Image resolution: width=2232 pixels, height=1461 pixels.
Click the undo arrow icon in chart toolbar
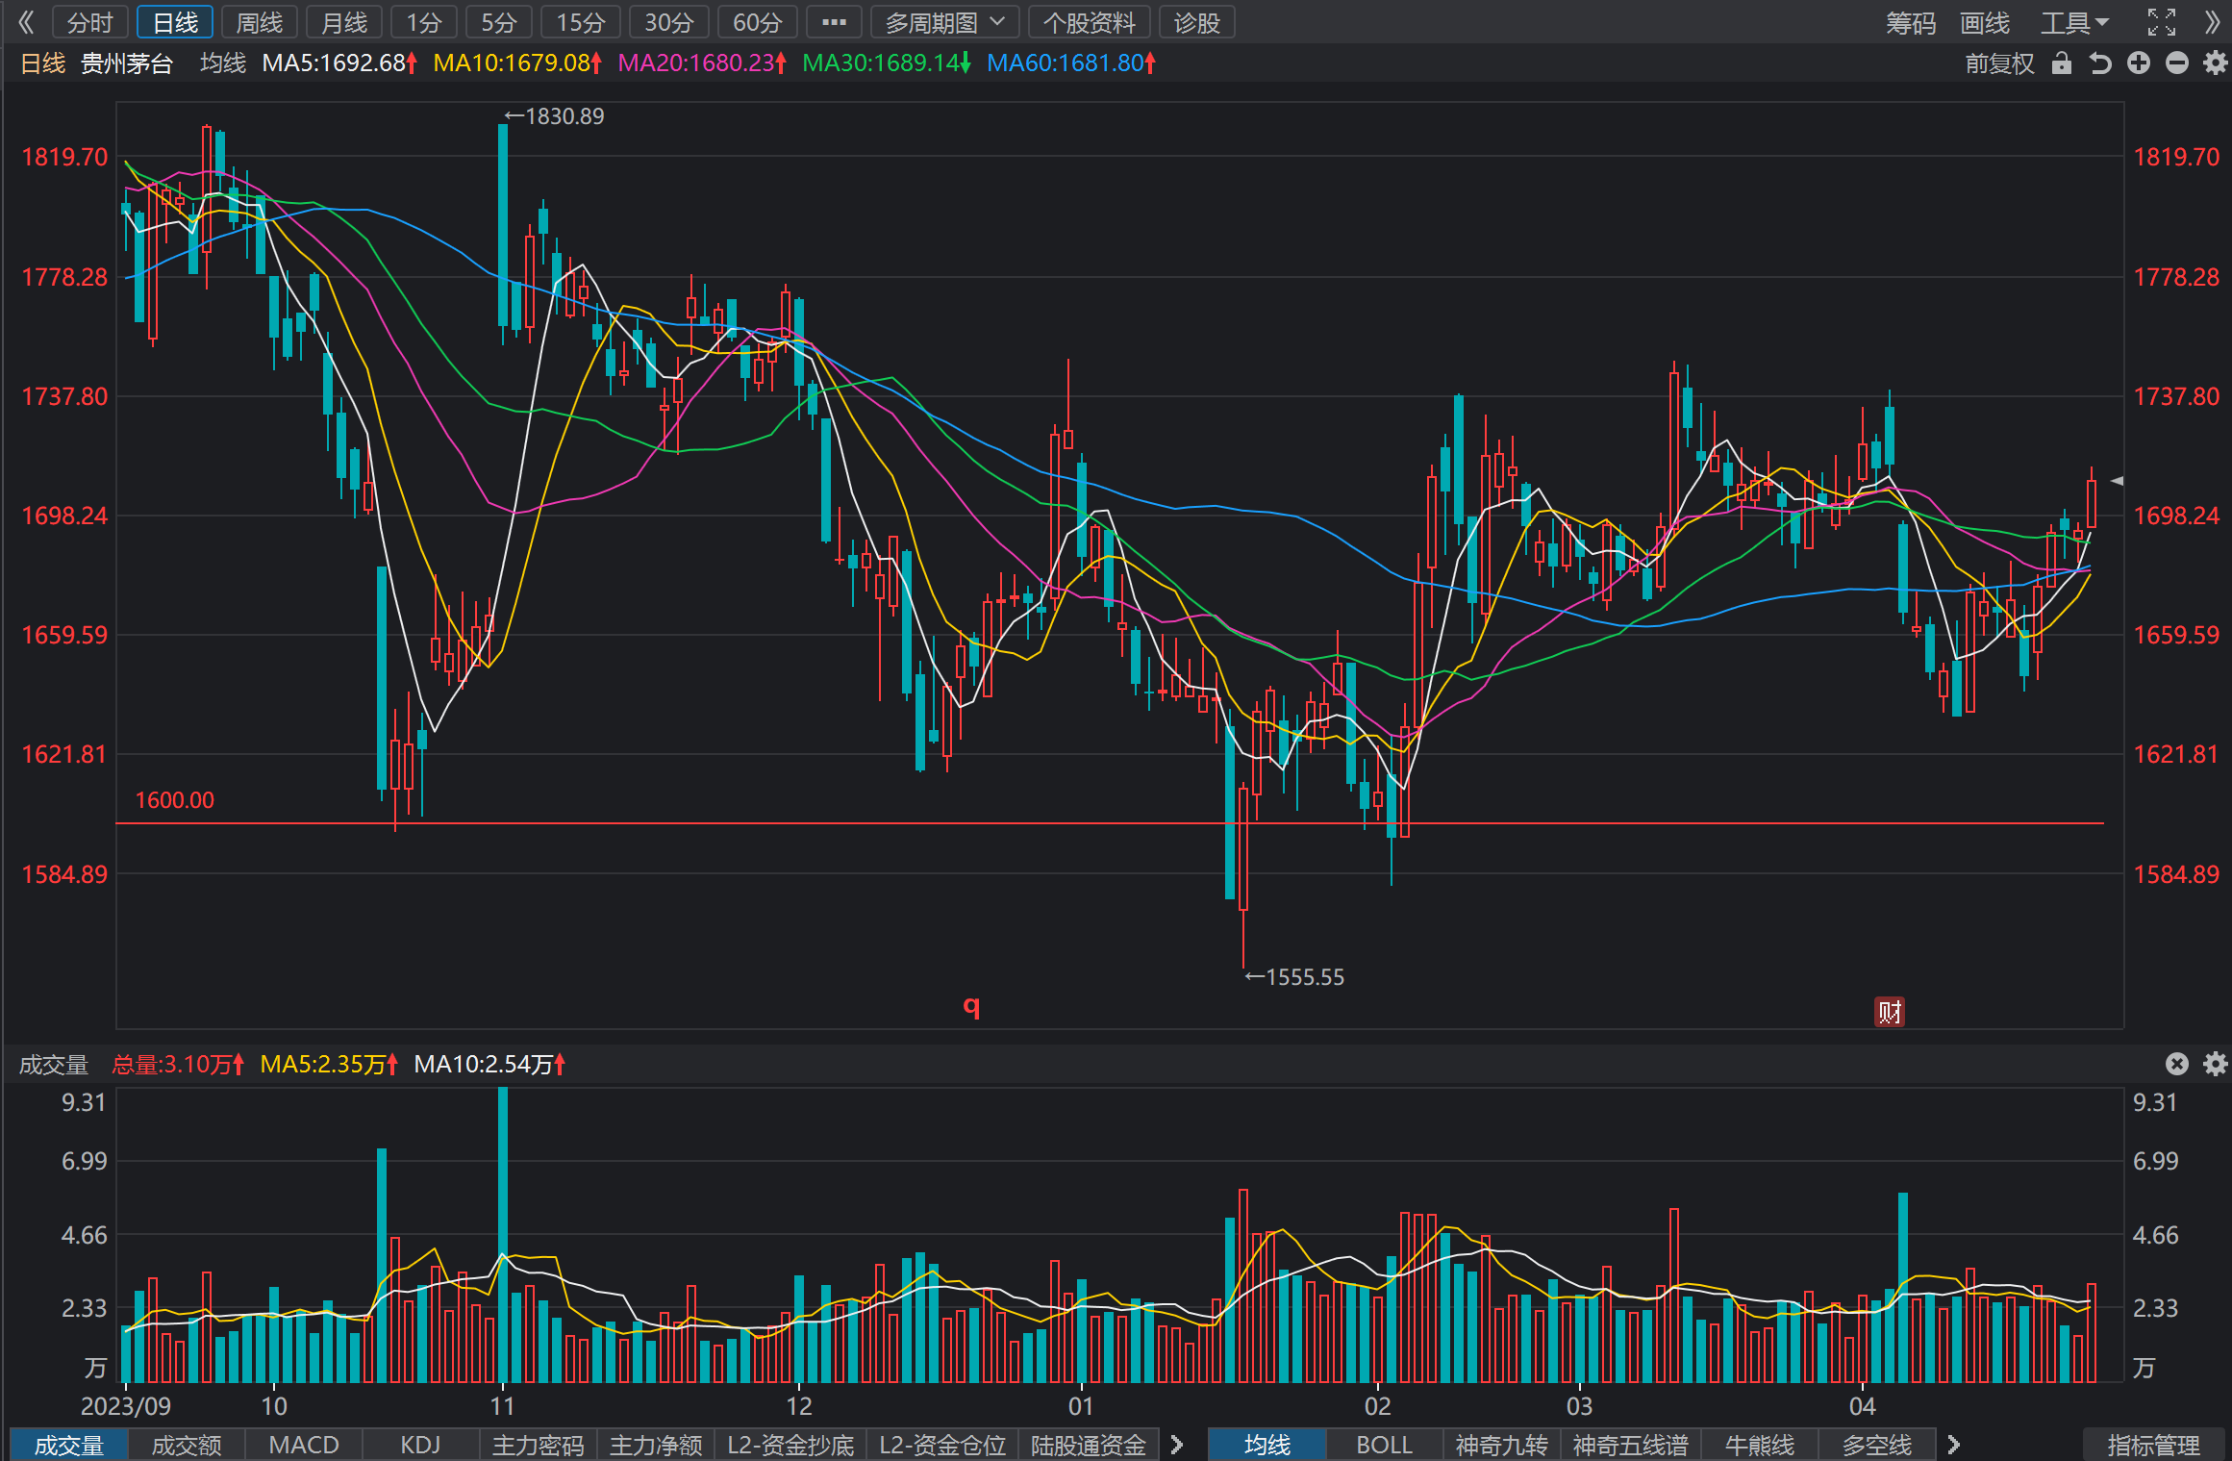tap(2100, 63)
